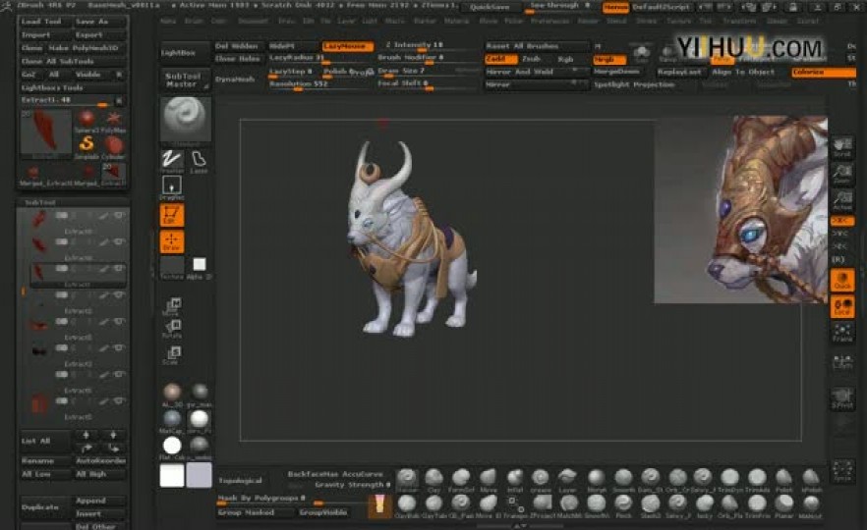This screenshot has width=867, height=530.
Task: Select the Slash2 brush
Action: point(651,506)
